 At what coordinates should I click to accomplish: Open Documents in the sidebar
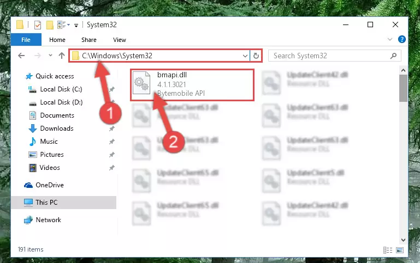pos(57,115)
